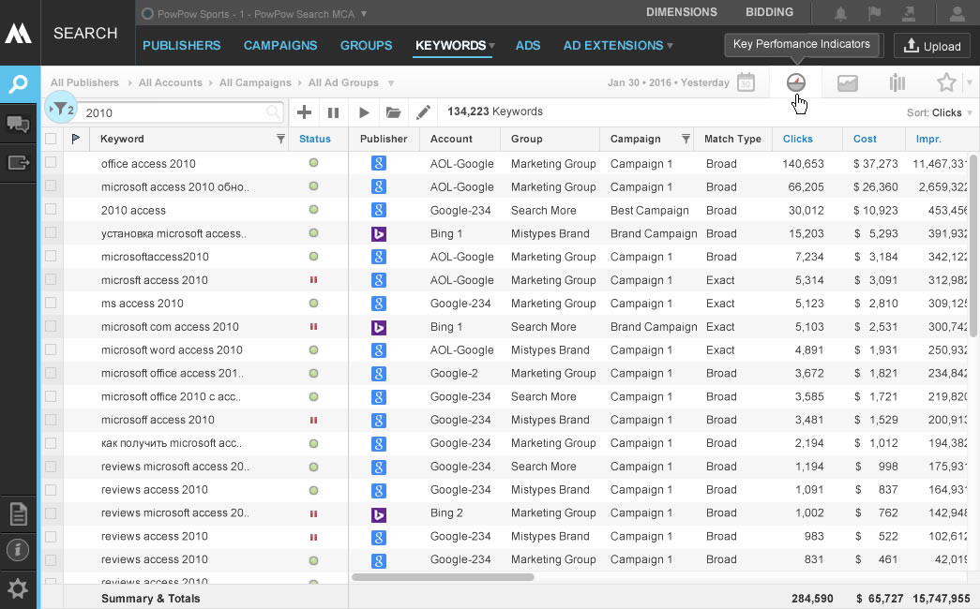The height and width of the screenshot is (609, 980).
Task: Check the box for microsoft com access 2010
Action: (x=51, y=326)
